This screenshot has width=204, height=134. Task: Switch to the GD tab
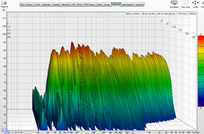point(74,4)
